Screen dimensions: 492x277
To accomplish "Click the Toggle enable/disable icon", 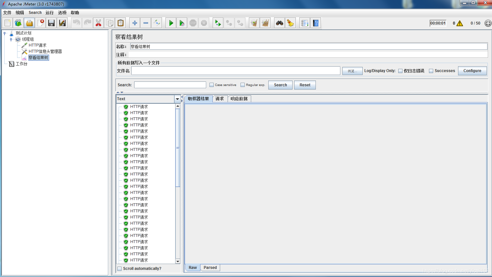I will [157, 23].
